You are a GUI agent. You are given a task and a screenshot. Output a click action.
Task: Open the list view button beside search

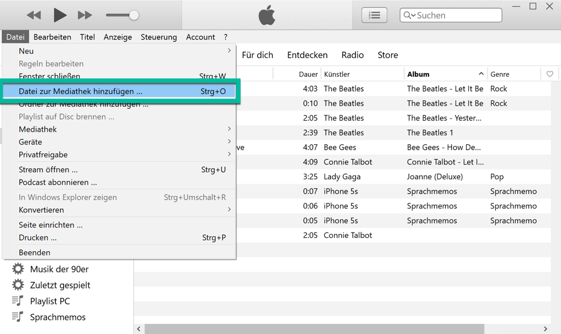[374, 15]
